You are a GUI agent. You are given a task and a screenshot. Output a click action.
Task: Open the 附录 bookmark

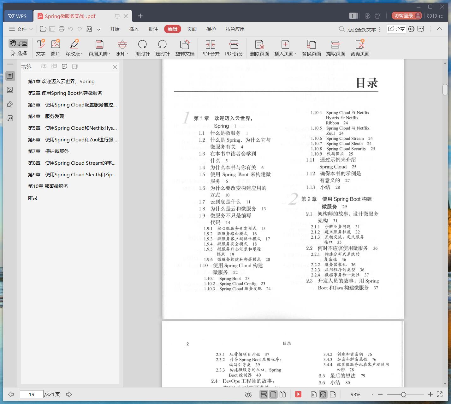[33, 198]
